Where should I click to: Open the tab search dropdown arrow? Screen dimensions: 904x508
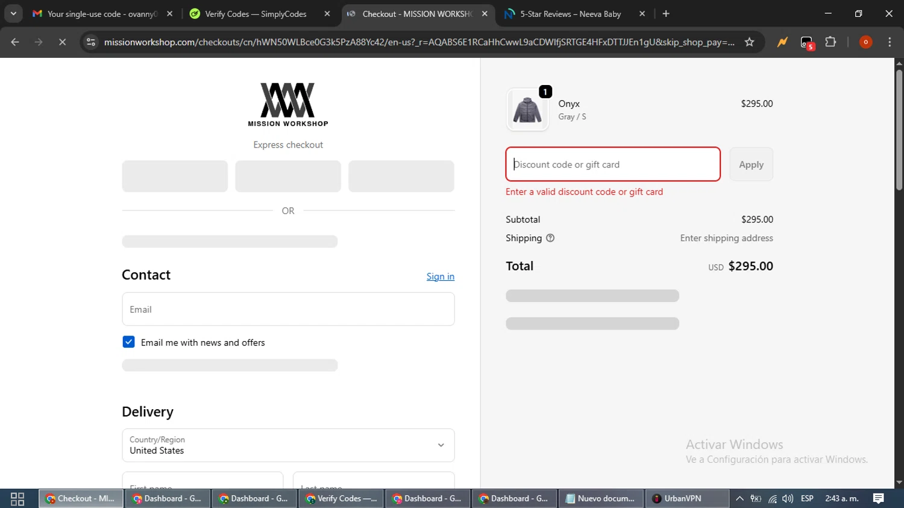13,13
